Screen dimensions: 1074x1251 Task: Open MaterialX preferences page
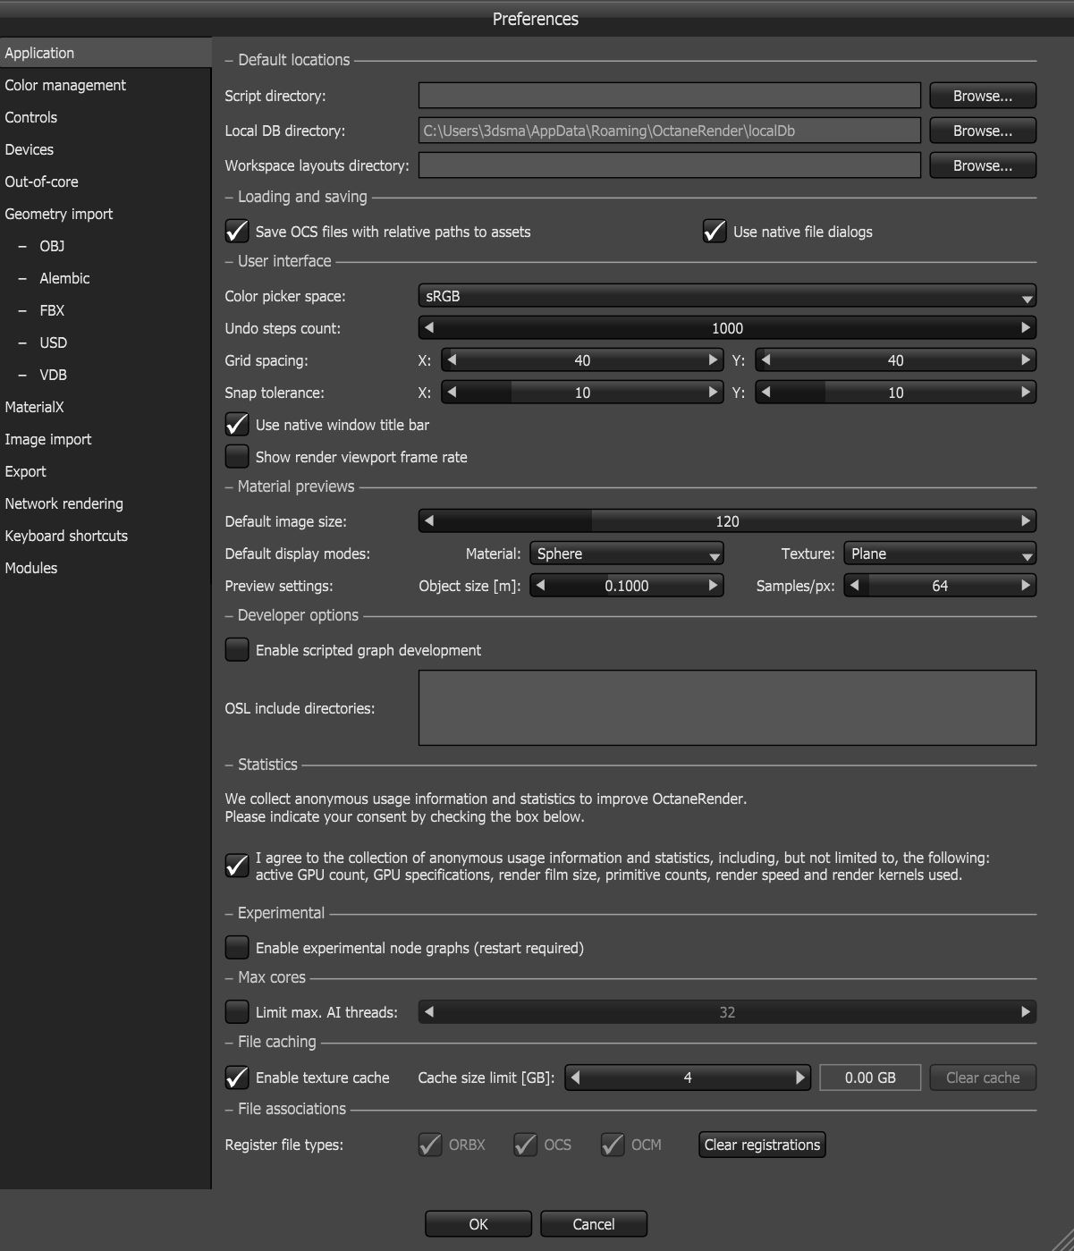coord(106,407)
